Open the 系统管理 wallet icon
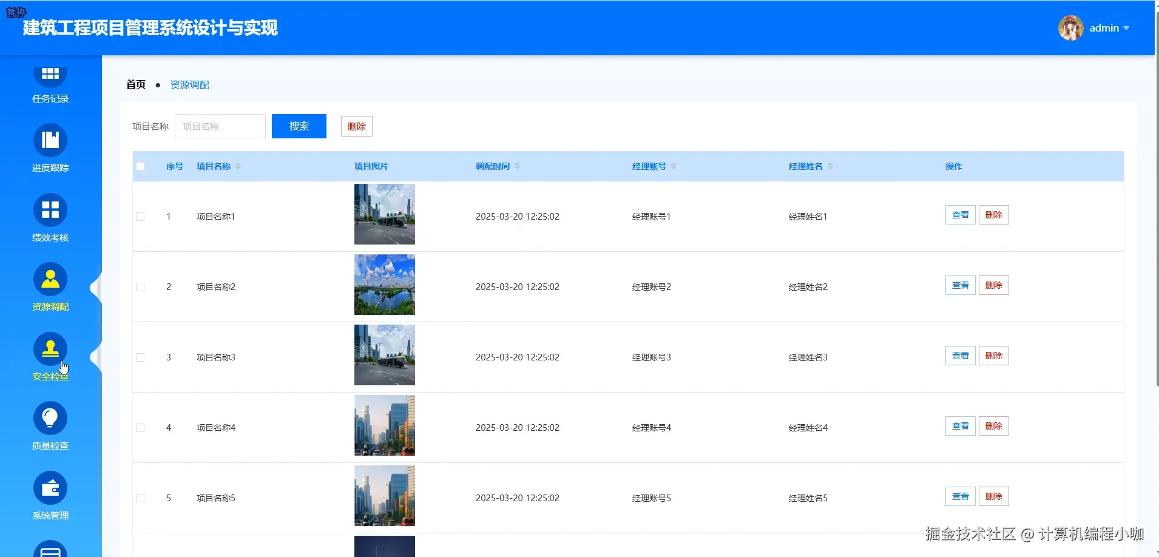This screenshot has width=1159, height=557. (50, 488)
